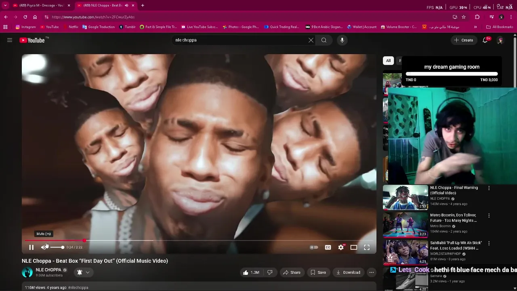Bookmark this page with star
The image size is (517, 291).
tap(464, 17)
